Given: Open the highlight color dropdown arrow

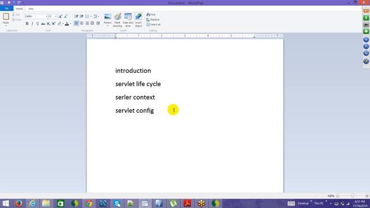Looking at the screenshot, I should coord(63,24).
